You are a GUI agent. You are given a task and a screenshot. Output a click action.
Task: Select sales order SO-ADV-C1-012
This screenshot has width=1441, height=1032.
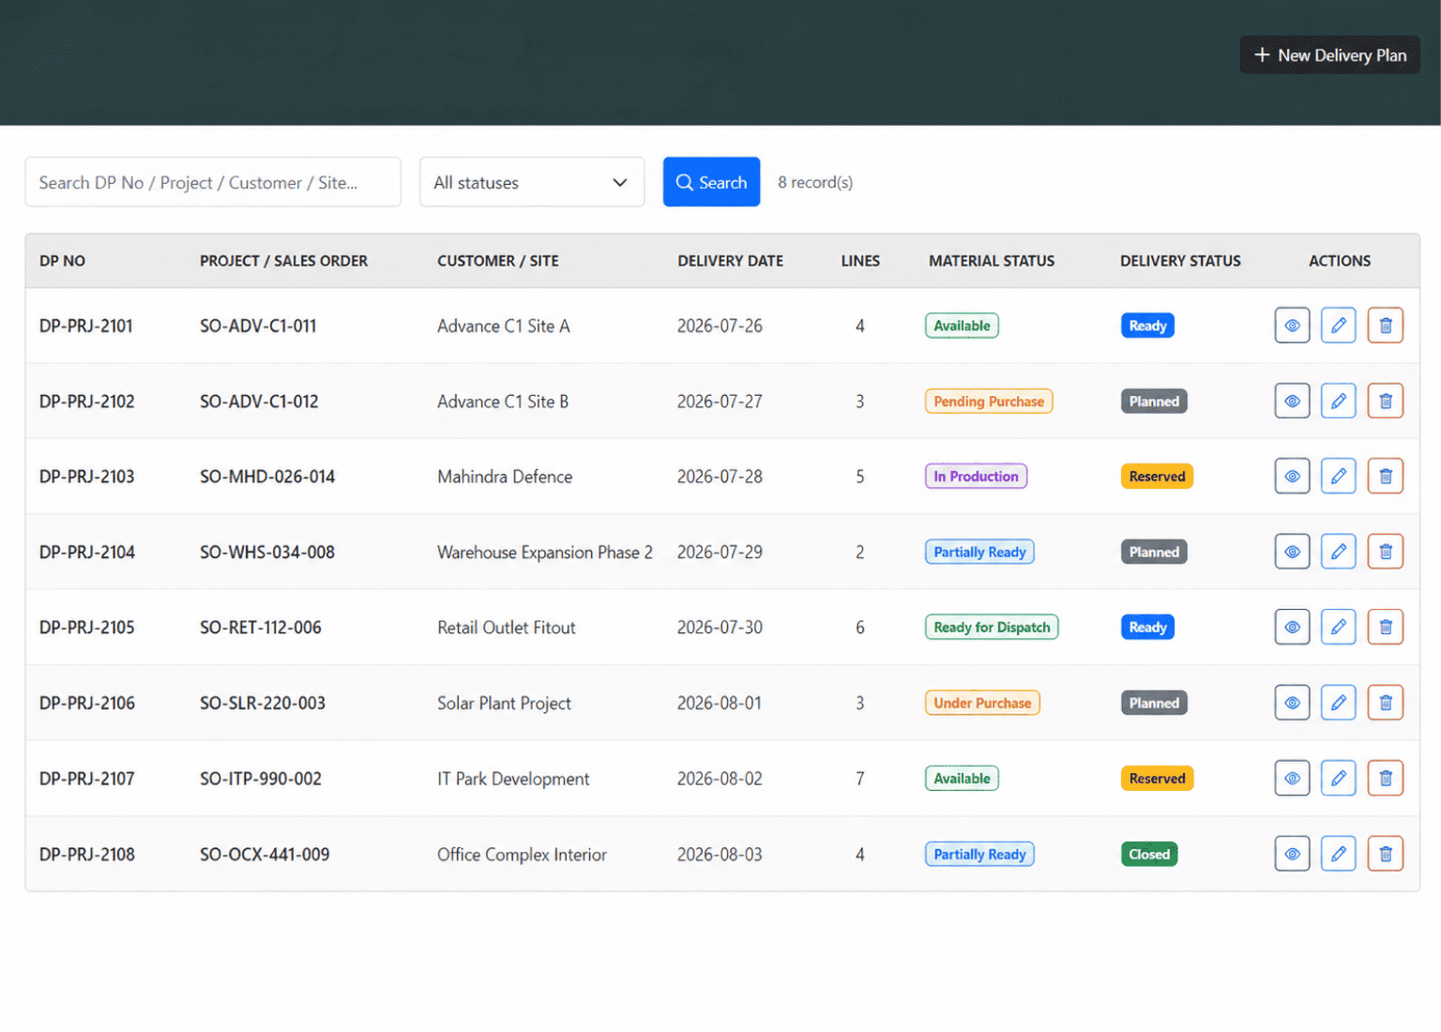(259, 402)
